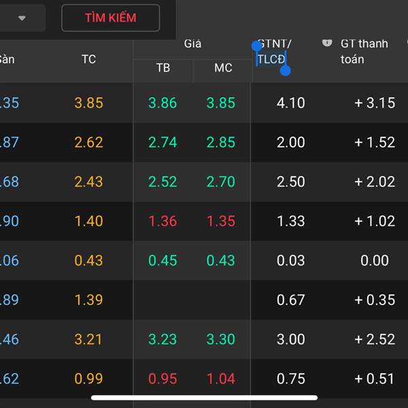The image size is (408, 408).
Task: Click the TC value 2.43
Action: [x=88, y=182]
